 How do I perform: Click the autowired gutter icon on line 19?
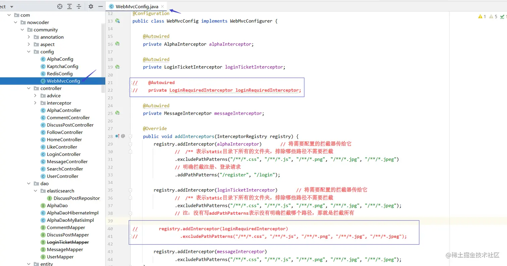[x=118, y=67]
